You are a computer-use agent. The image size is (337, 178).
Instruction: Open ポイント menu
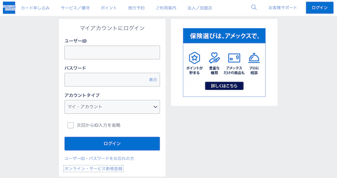(x=109, y=8)
